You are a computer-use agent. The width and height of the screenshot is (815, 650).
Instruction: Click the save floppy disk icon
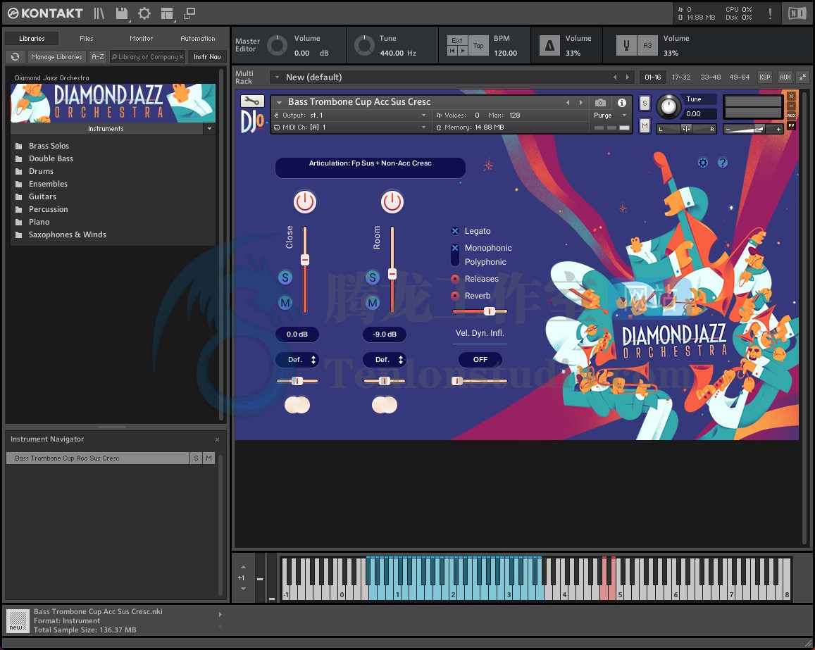122,13
